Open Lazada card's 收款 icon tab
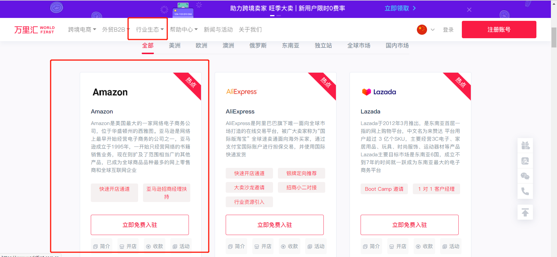Image resolution: width=557 pixels, height=257 pixels. coord(424,246)
